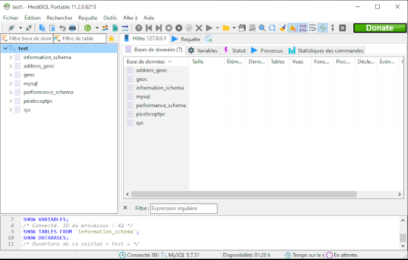Click the Paste clipboard icon
The image size is (408, 260).
point(53,28)
